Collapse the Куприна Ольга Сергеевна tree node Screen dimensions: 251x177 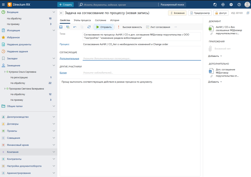pos(5,72)
